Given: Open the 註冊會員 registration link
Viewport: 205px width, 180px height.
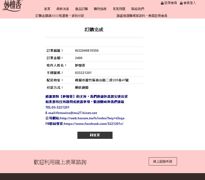Looking at the screenshot, I should [x=171, y=3].
